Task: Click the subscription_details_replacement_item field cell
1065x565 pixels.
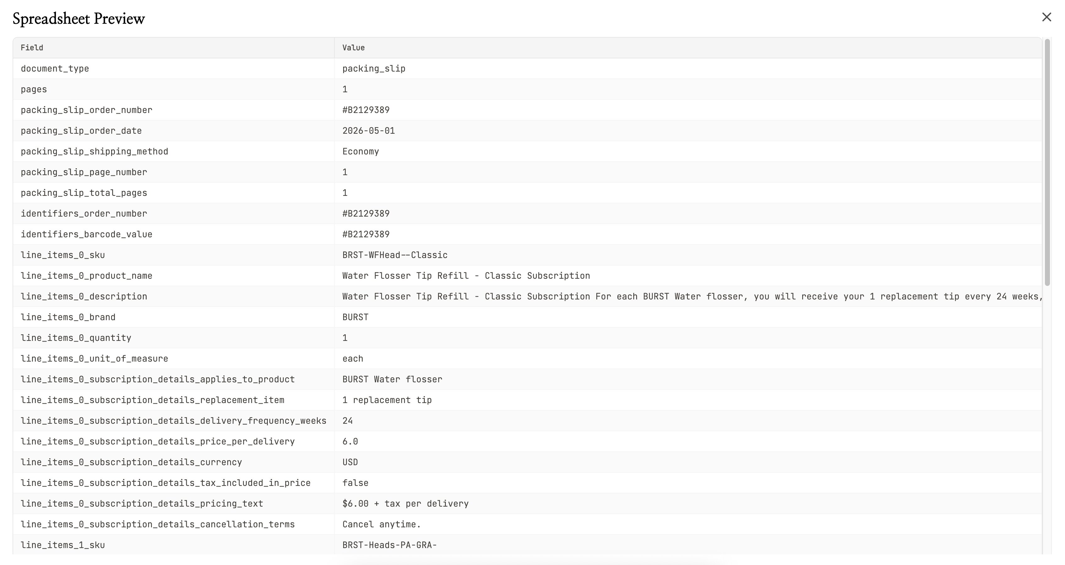Action: tap(174, 400)
